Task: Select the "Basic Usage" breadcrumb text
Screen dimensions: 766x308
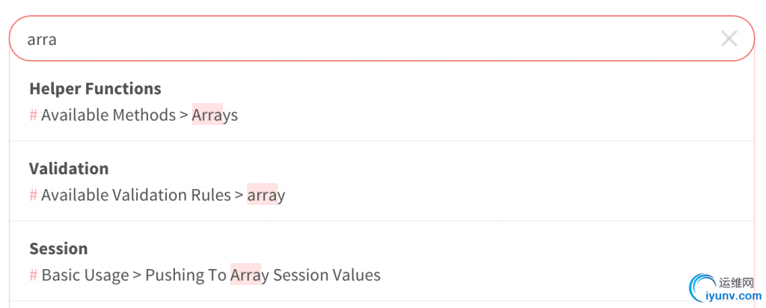Action: [x=85, y=275]
